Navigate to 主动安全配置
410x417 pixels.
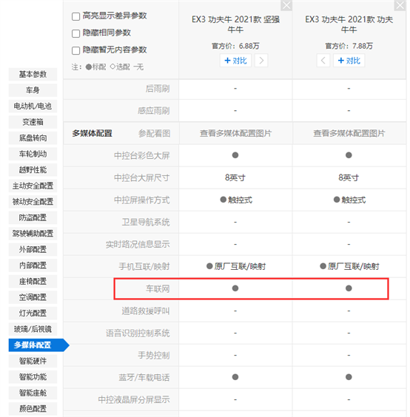coord(33,186)
